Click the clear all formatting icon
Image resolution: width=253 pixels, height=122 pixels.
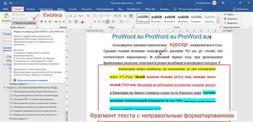point(88,16)
